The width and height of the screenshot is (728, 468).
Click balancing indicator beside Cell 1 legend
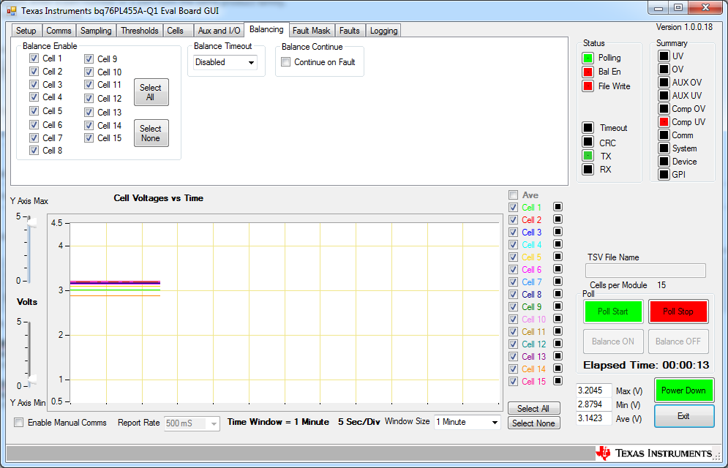[x=558, y=207]
